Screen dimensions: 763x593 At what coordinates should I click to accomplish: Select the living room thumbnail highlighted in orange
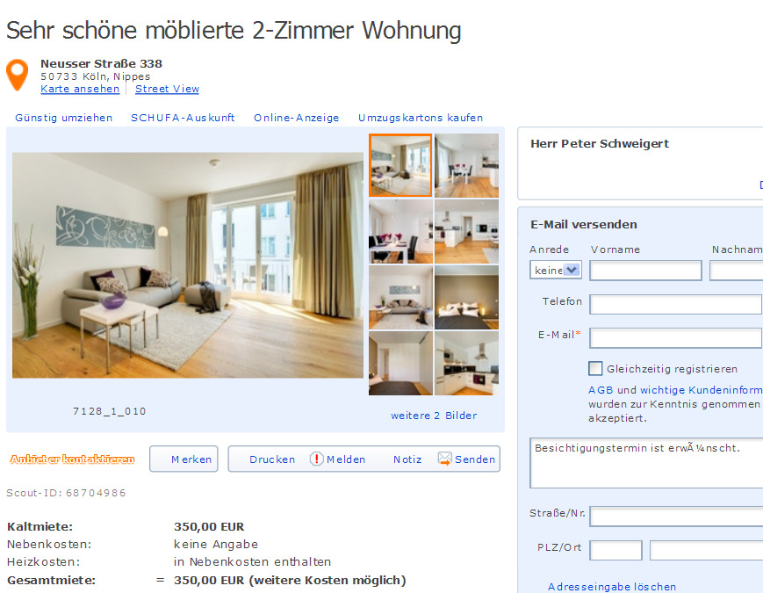(x=400, y=165)
